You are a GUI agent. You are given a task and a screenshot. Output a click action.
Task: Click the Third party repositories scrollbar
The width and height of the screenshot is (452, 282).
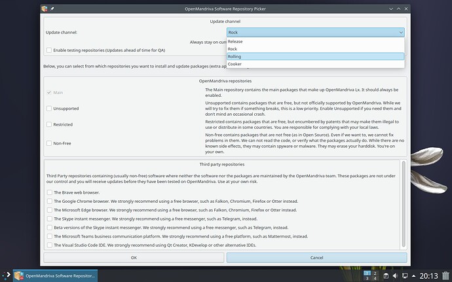pyautogui.click(x=404, y=204)
